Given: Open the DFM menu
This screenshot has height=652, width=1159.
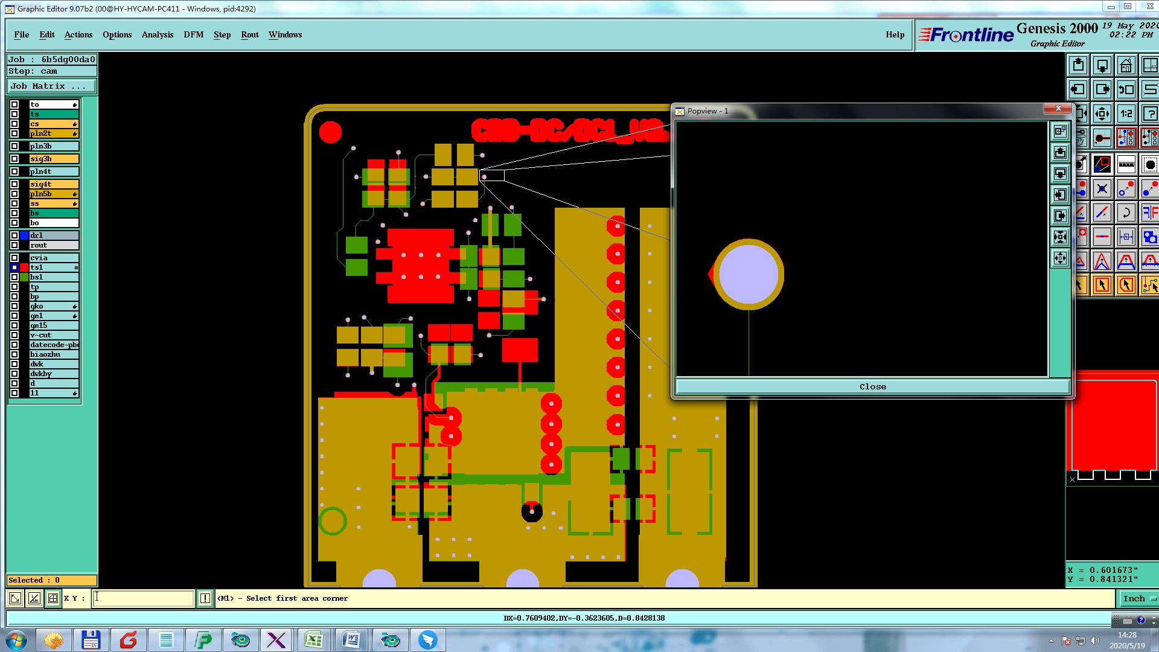Looking at the screenshot, I should pyautogui.click(x=193, y=34).
